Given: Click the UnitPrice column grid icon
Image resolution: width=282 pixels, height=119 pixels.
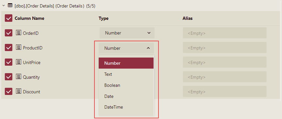Looking at the screenshot, I should [x=19, y=62].
